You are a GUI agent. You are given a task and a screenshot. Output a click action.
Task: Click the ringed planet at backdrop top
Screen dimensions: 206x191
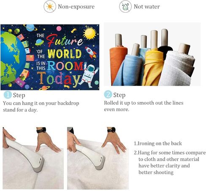[x=30, y=27]
